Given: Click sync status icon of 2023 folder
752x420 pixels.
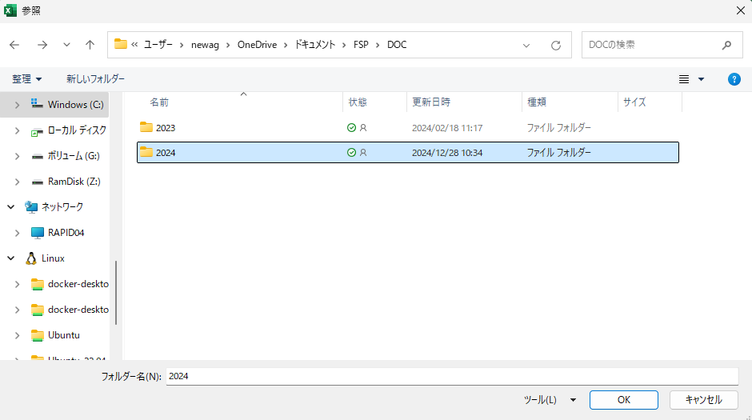Looking at the screenshot, I should (x=351, y=127).
